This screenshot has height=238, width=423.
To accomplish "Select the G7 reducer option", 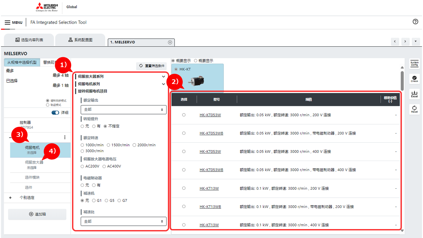I will pos(119,200).
